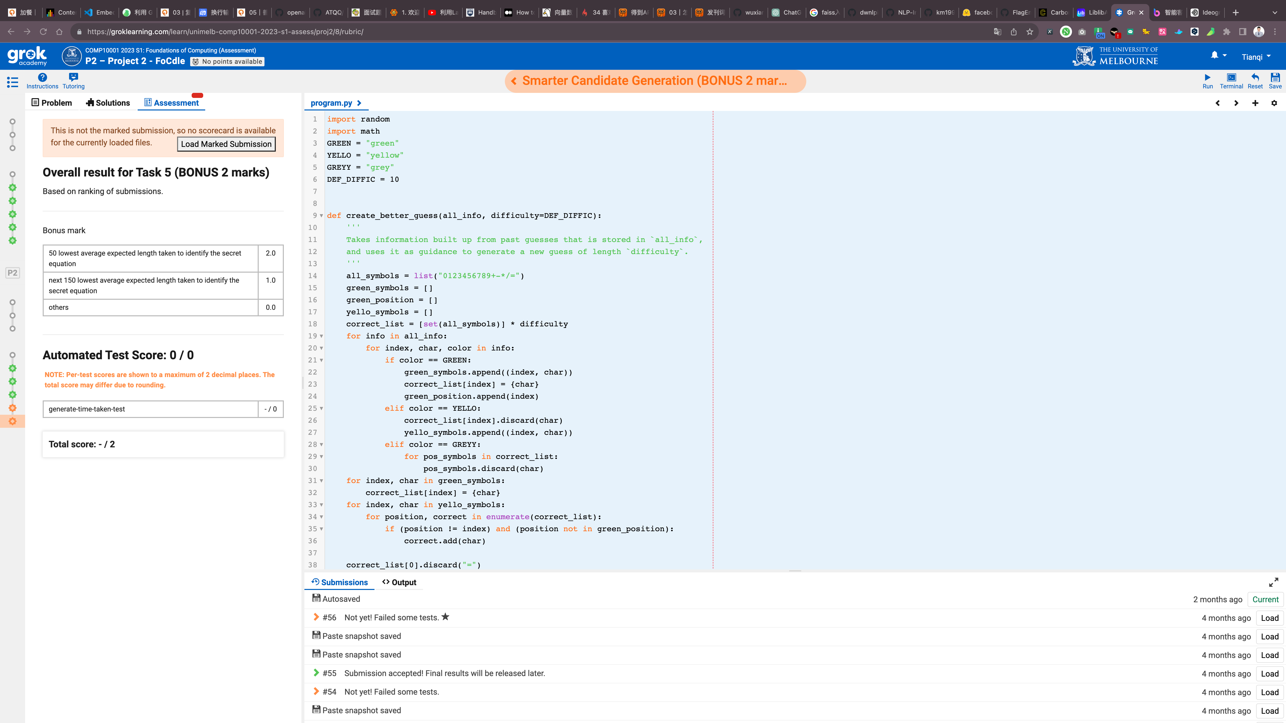Reload the page in the browser
Image resolution: width=1286 pixels, height=723 pixels.
click(43, 32)
